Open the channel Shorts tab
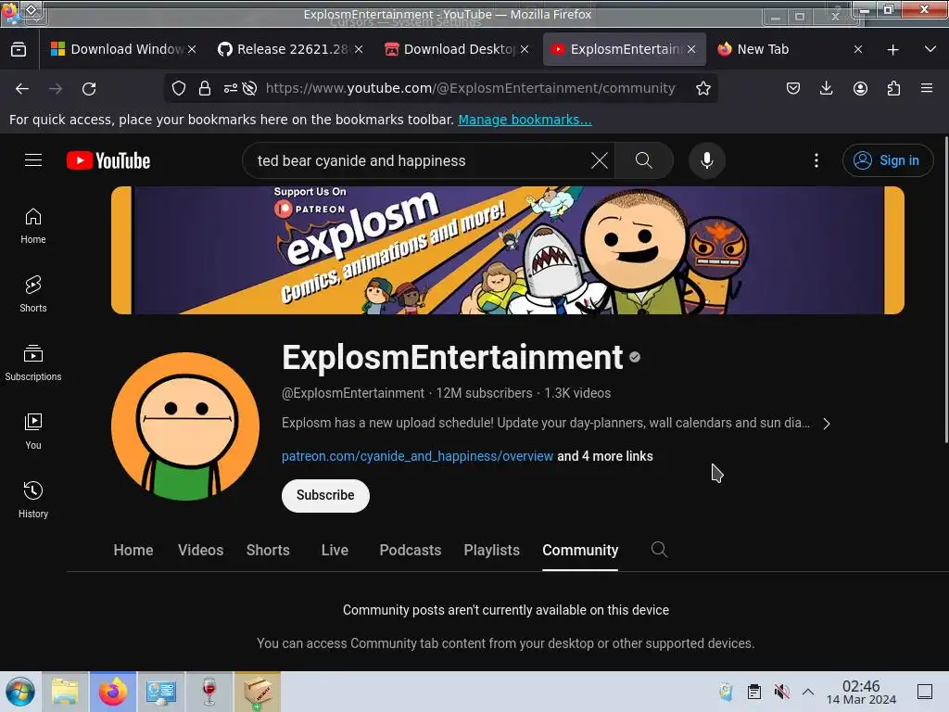The height and width of the screenshot is (712, 949). coord(268,551)
